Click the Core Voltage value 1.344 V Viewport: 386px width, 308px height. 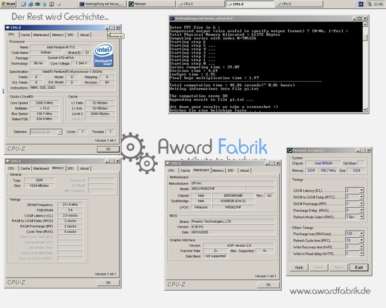point(81,64)
